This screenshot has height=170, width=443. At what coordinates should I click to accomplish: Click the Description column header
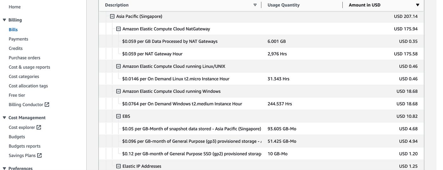point(117,5)
